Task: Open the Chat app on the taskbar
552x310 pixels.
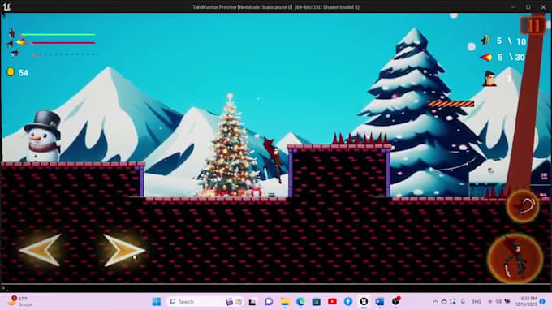Action: [x=269, y=302]
